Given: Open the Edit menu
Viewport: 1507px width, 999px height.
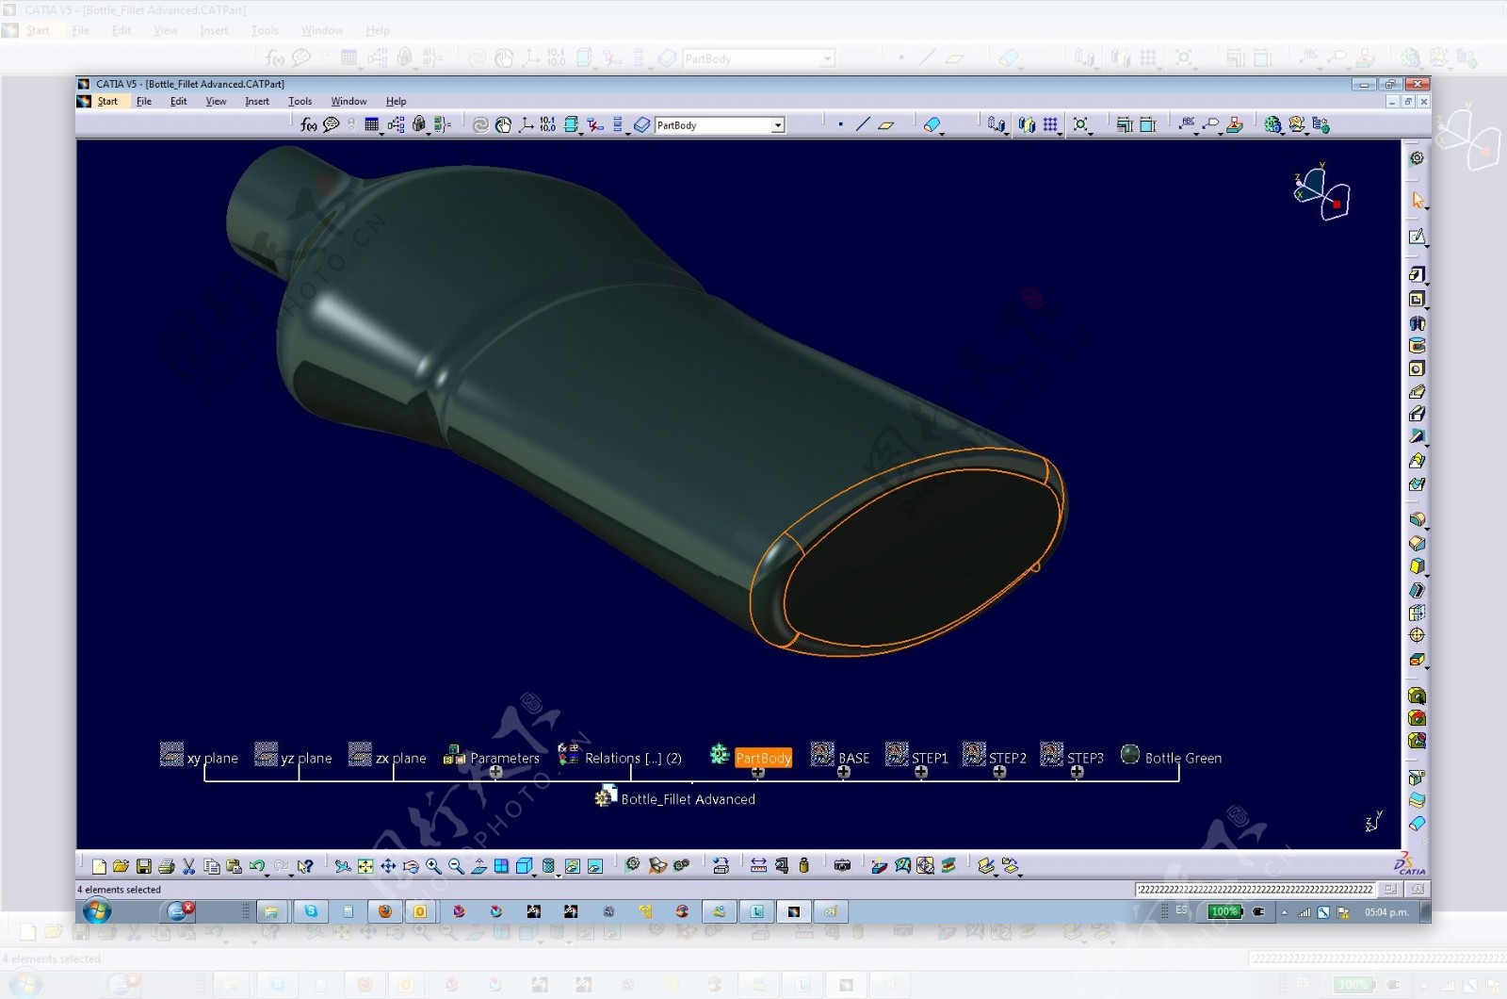Looking at the screenshot, I should [178, 101].
